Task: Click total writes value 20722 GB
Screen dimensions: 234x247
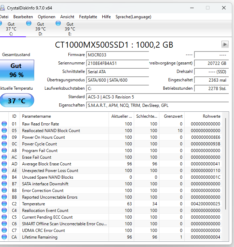Action: 211,63
